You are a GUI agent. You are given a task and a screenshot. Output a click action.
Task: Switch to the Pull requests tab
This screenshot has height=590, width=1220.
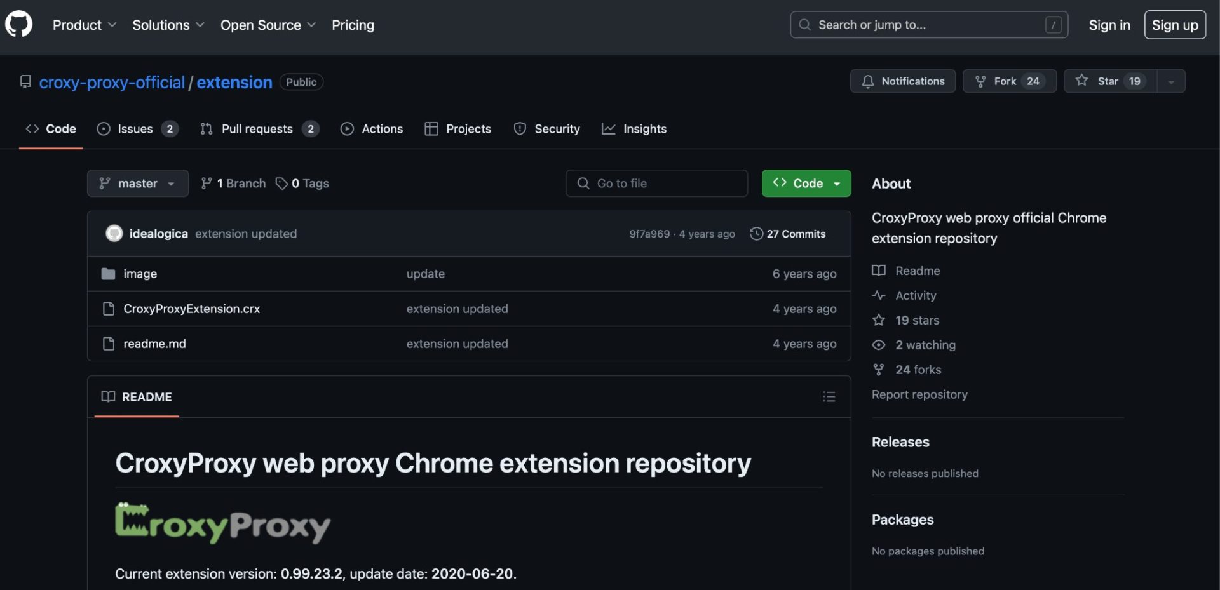pos(259,129)
